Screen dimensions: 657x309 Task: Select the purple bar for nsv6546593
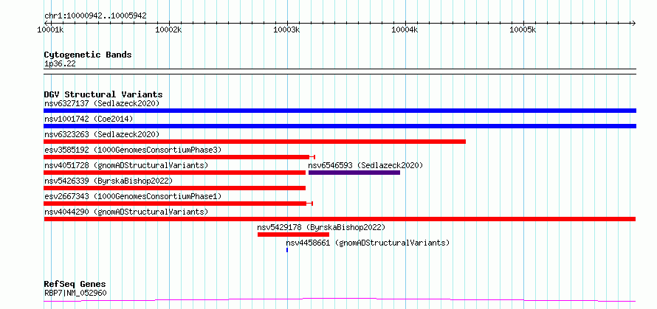click(x=354, y=173)
